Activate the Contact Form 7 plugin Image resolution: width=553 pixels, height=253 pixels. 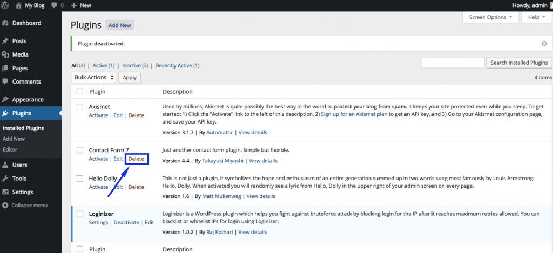[98, 159]
